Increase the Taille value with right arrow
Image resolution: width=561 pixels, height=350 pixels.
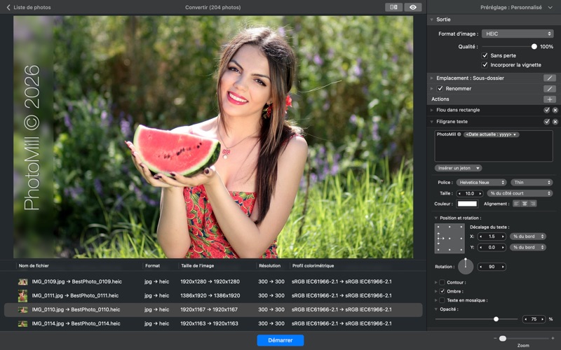[480, 194]
